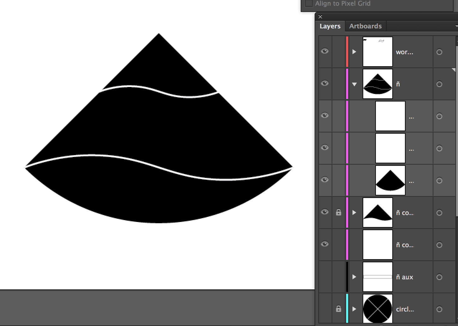This screenshot has width=458, height=326.
Task: Click target circle of cone-shape sublayer
Action: (x=439, y=181)
